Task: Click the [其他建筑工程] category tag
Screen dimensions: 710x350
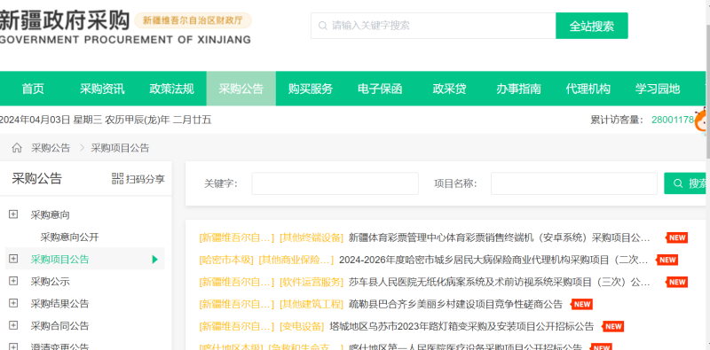Action: tap(312, 304)
